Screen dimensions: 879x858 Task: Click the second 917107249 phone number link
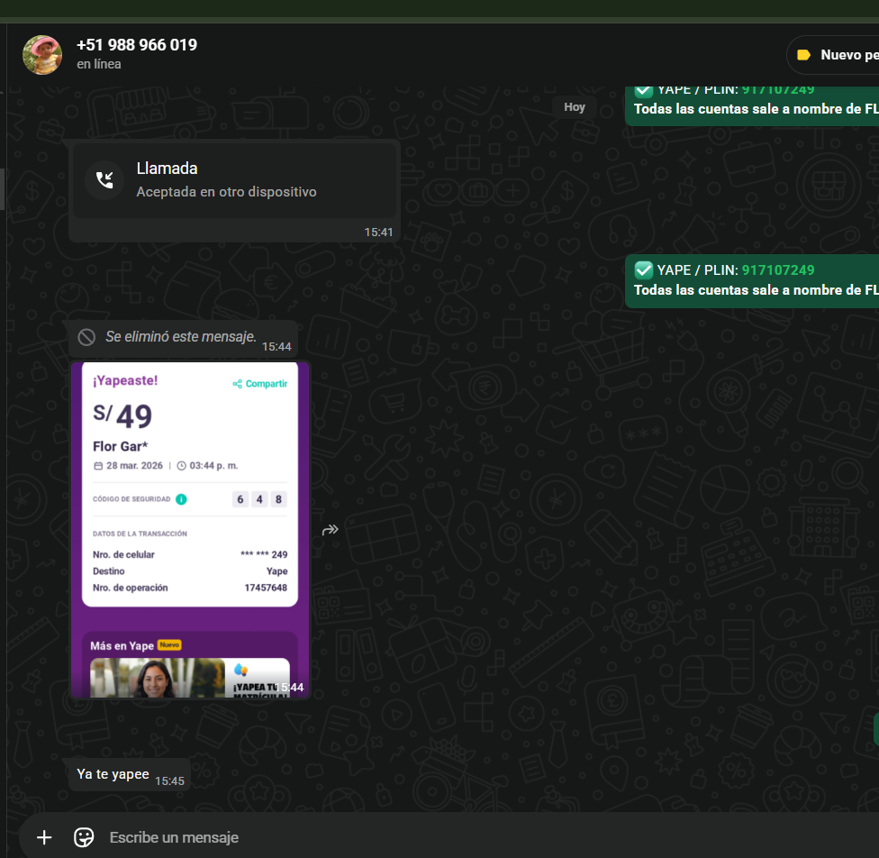(778, 270)
